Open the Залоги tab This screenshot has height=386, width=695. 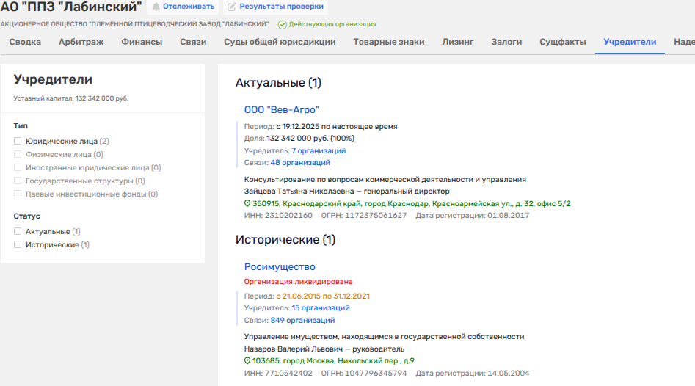click(x=506, y=42)
